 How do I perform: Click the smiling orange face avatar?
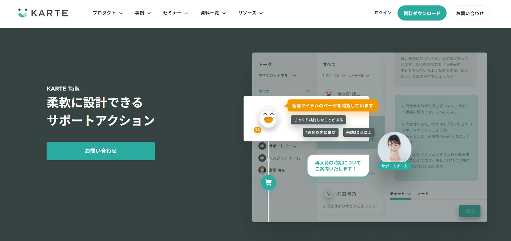click(269, 119)
